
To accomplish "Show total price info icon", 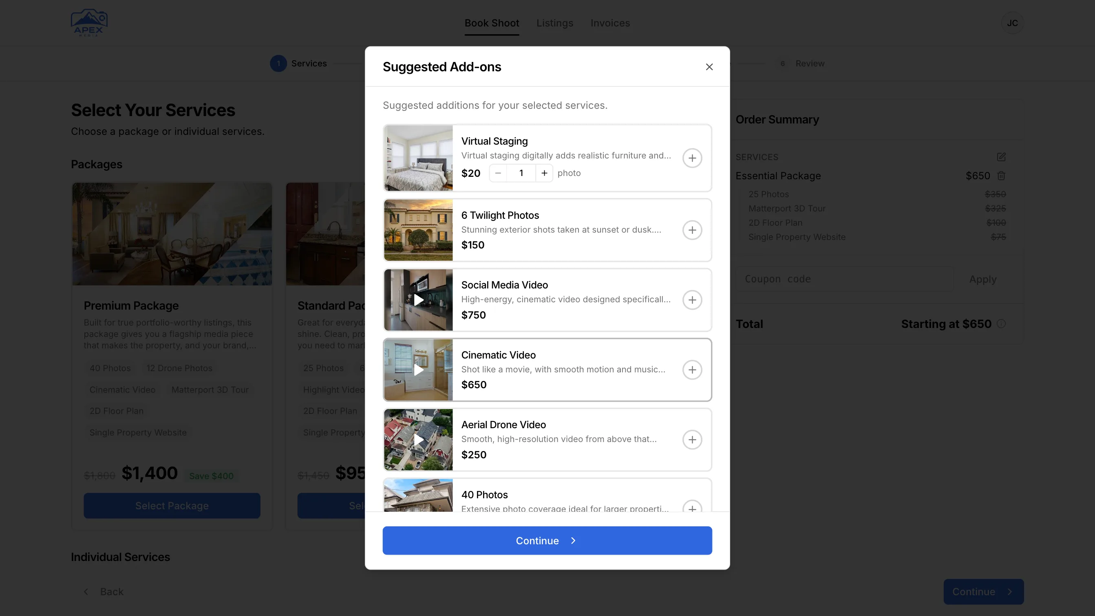I will click(1001, 324).
